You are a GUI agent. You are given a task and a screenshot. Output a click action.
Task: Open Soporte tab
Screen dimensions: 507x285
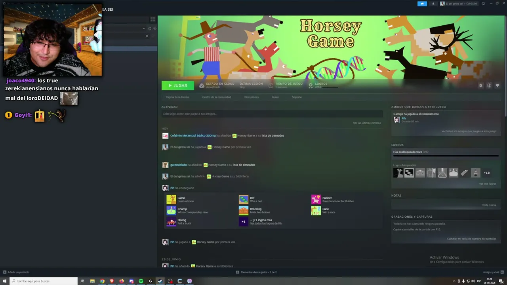297,97
